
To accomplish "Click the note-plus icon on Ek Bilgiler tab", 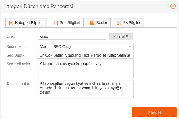I will 119,23.
